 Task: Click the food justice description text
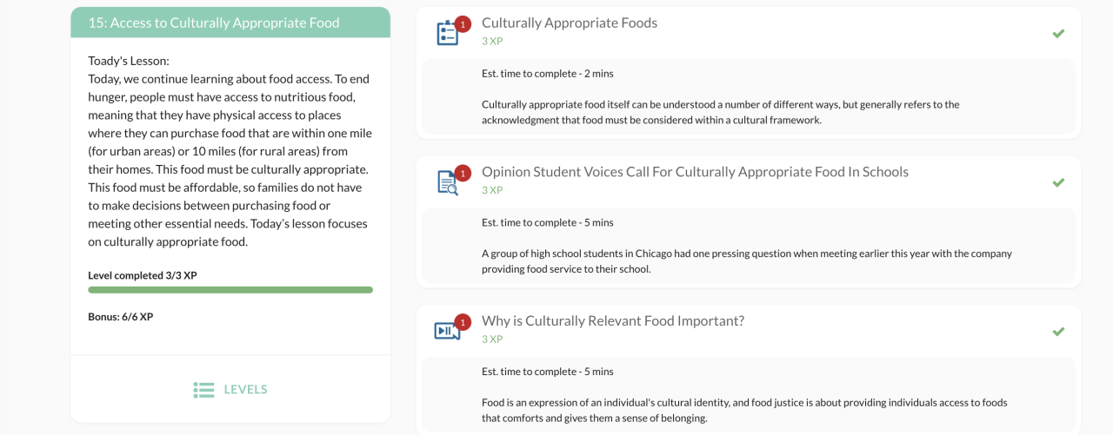pyautogui.click(x=743, y=410)
